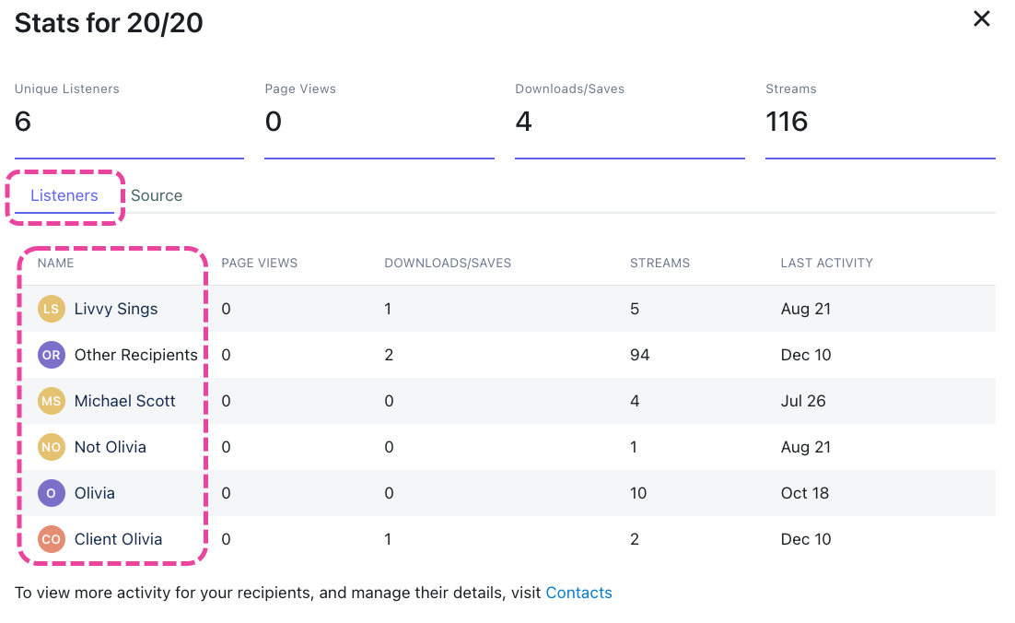
Task: Click the LS avatar for Livvy Sings
Action: pos(52,309)
